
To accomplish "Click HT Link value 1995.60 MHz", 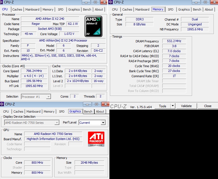I will tap(34, 86).
